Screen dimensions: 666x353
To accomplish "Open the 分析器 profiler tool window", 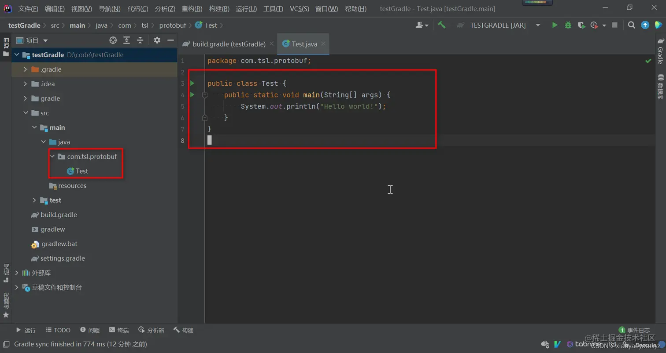I will click(x=151, y=330).
